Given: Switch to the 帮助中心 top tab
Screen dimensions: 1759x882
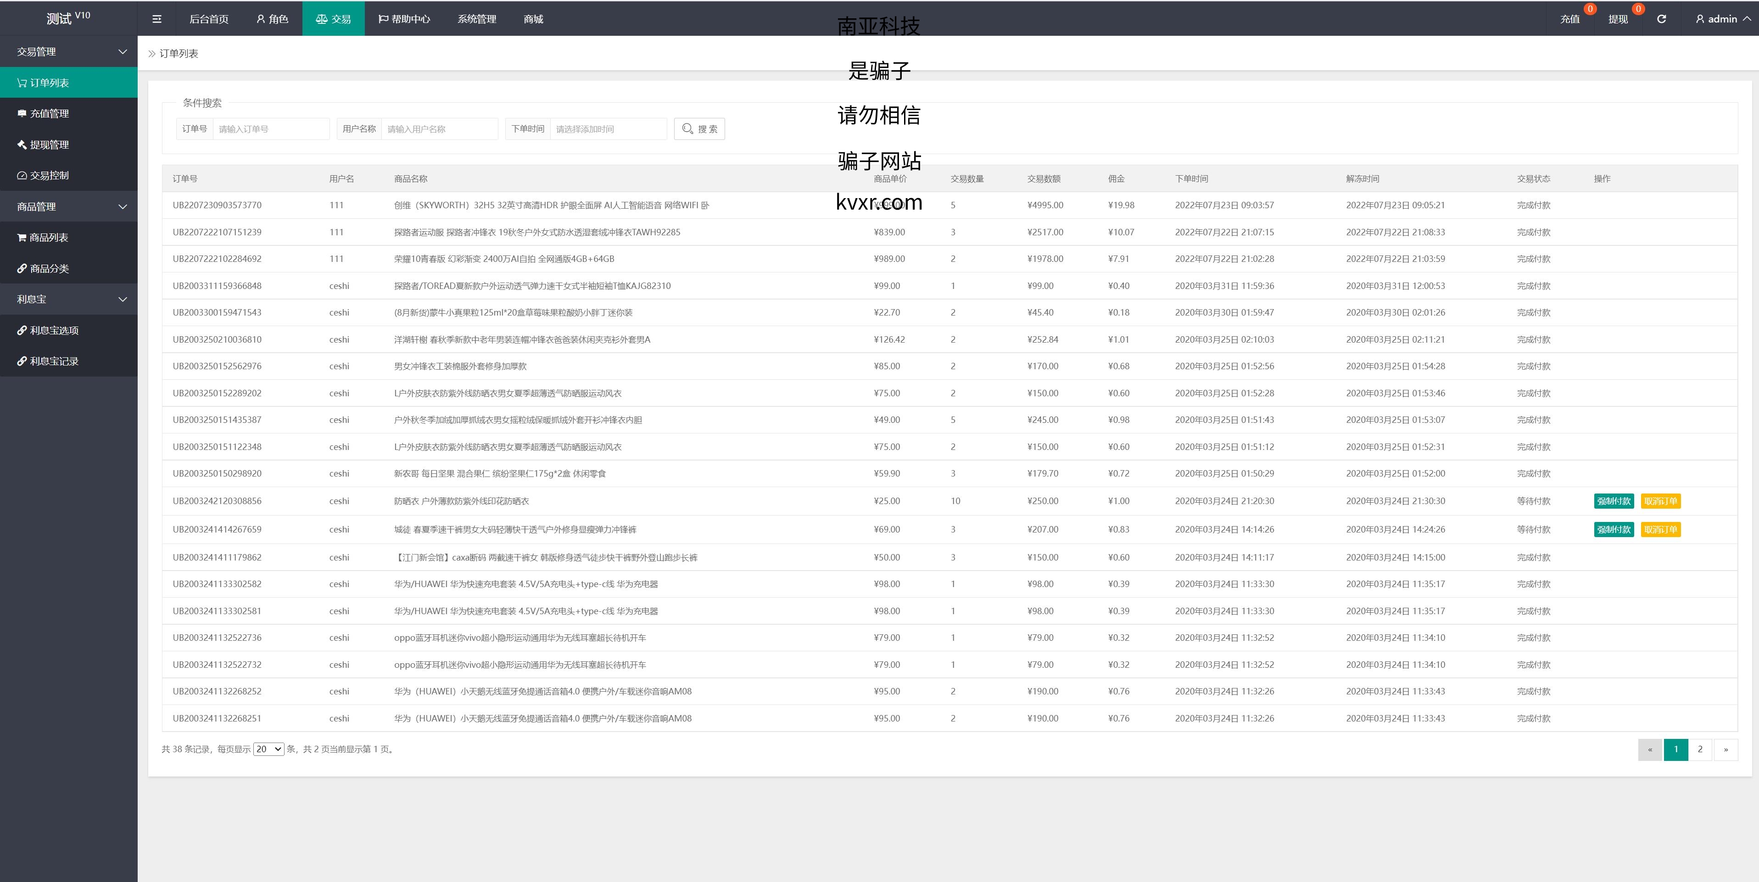Looking at the screenshot, I should (x=404, y=19).
